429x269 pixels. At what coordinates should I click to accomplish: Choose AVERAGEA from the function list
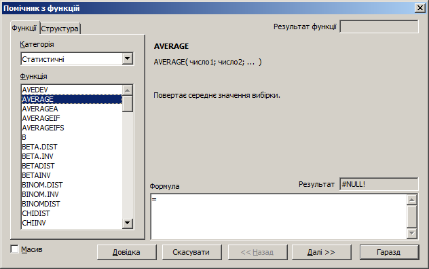72,109
